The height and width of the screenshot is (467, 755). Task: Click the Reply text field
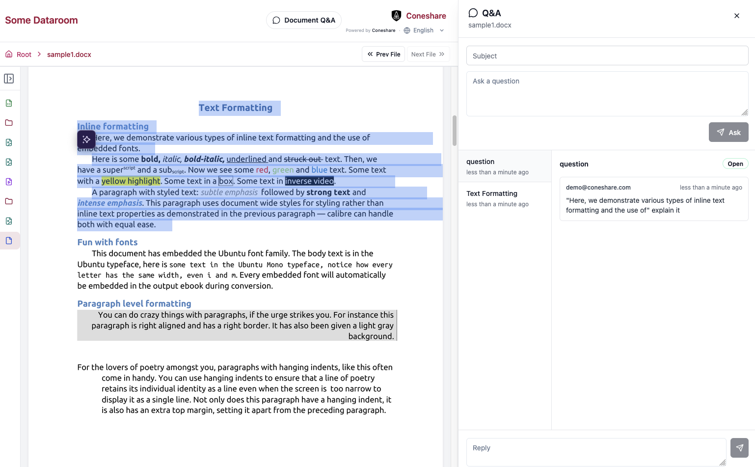click(596, 452)
